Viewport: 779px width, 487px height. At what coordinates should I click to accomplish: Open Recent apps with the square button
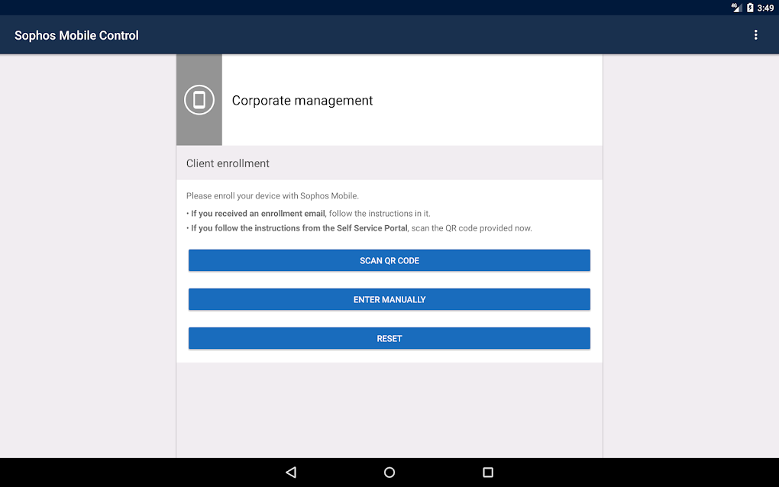tap(489, 472)
